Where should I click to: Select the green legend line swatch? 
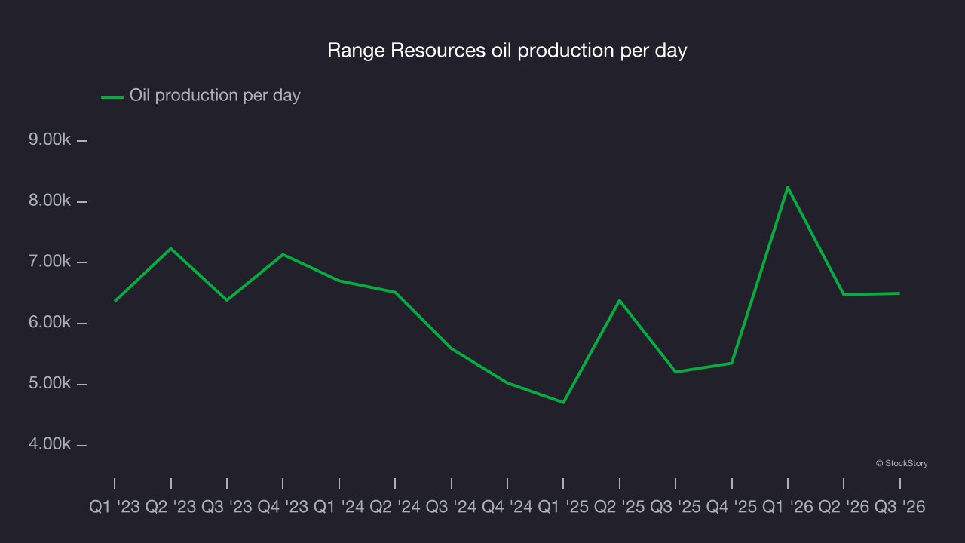point(112,97)
